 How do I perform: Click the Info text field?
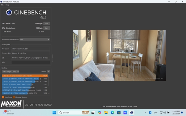point(31,62)
